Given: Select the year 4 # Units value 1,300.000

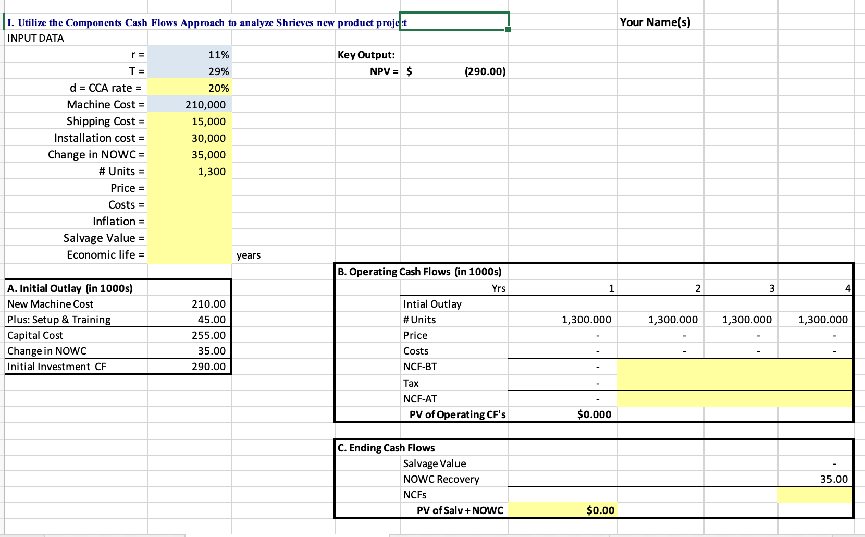Looking at the screenshot, I should [815, 320].
